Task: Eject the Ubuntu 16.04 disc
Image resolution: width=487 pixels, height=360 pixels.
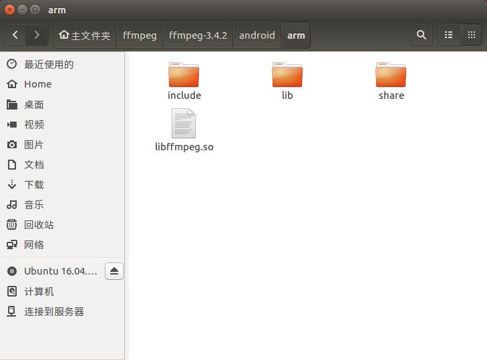Action: point(114,271)
